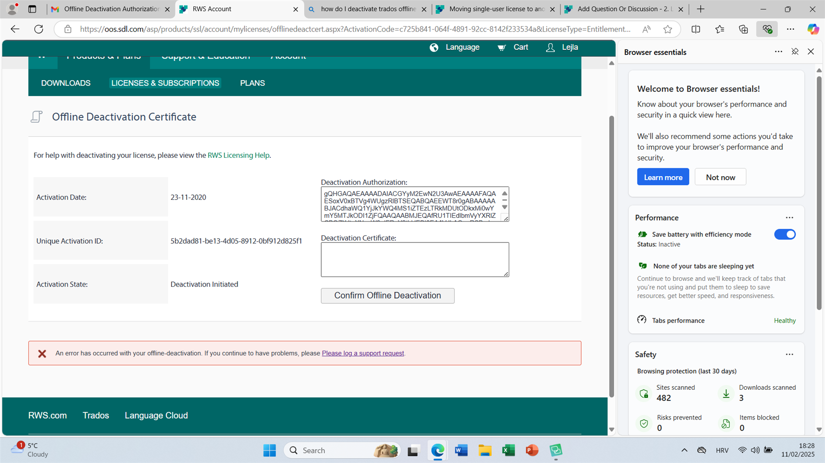
Task: Open Trados footer link
Action: click(x=96, y=415)
